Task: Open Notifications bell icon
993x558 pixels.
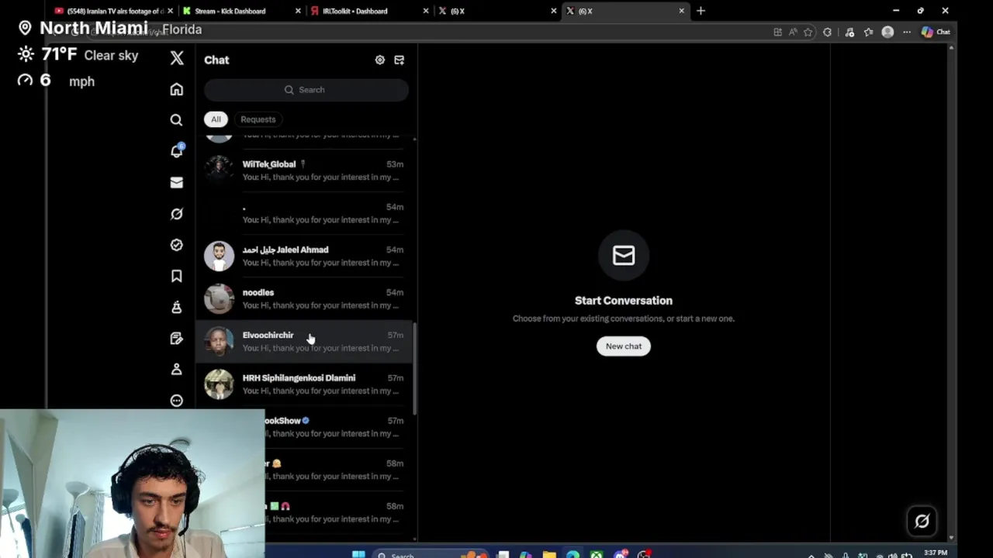Action: click(x=177, y=151)
